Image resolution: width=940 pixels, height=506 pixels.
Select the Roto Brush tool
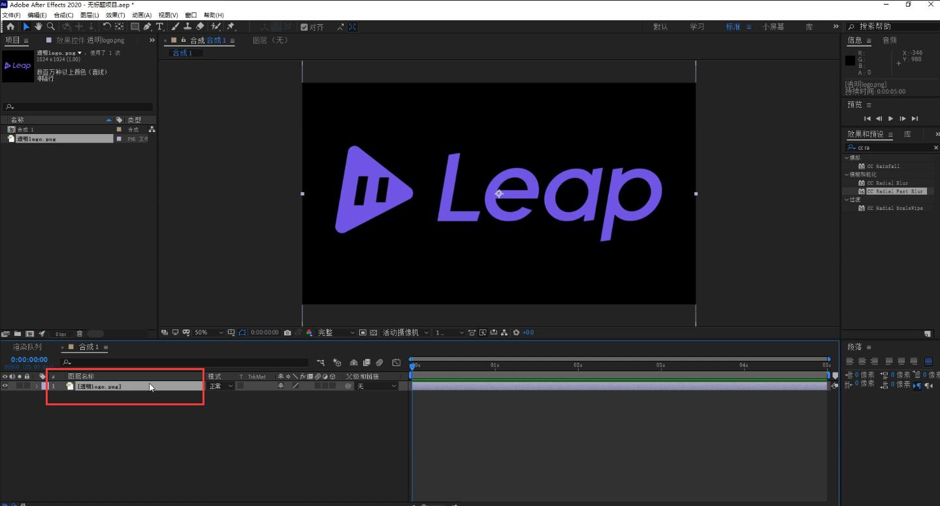click(216, 27)
